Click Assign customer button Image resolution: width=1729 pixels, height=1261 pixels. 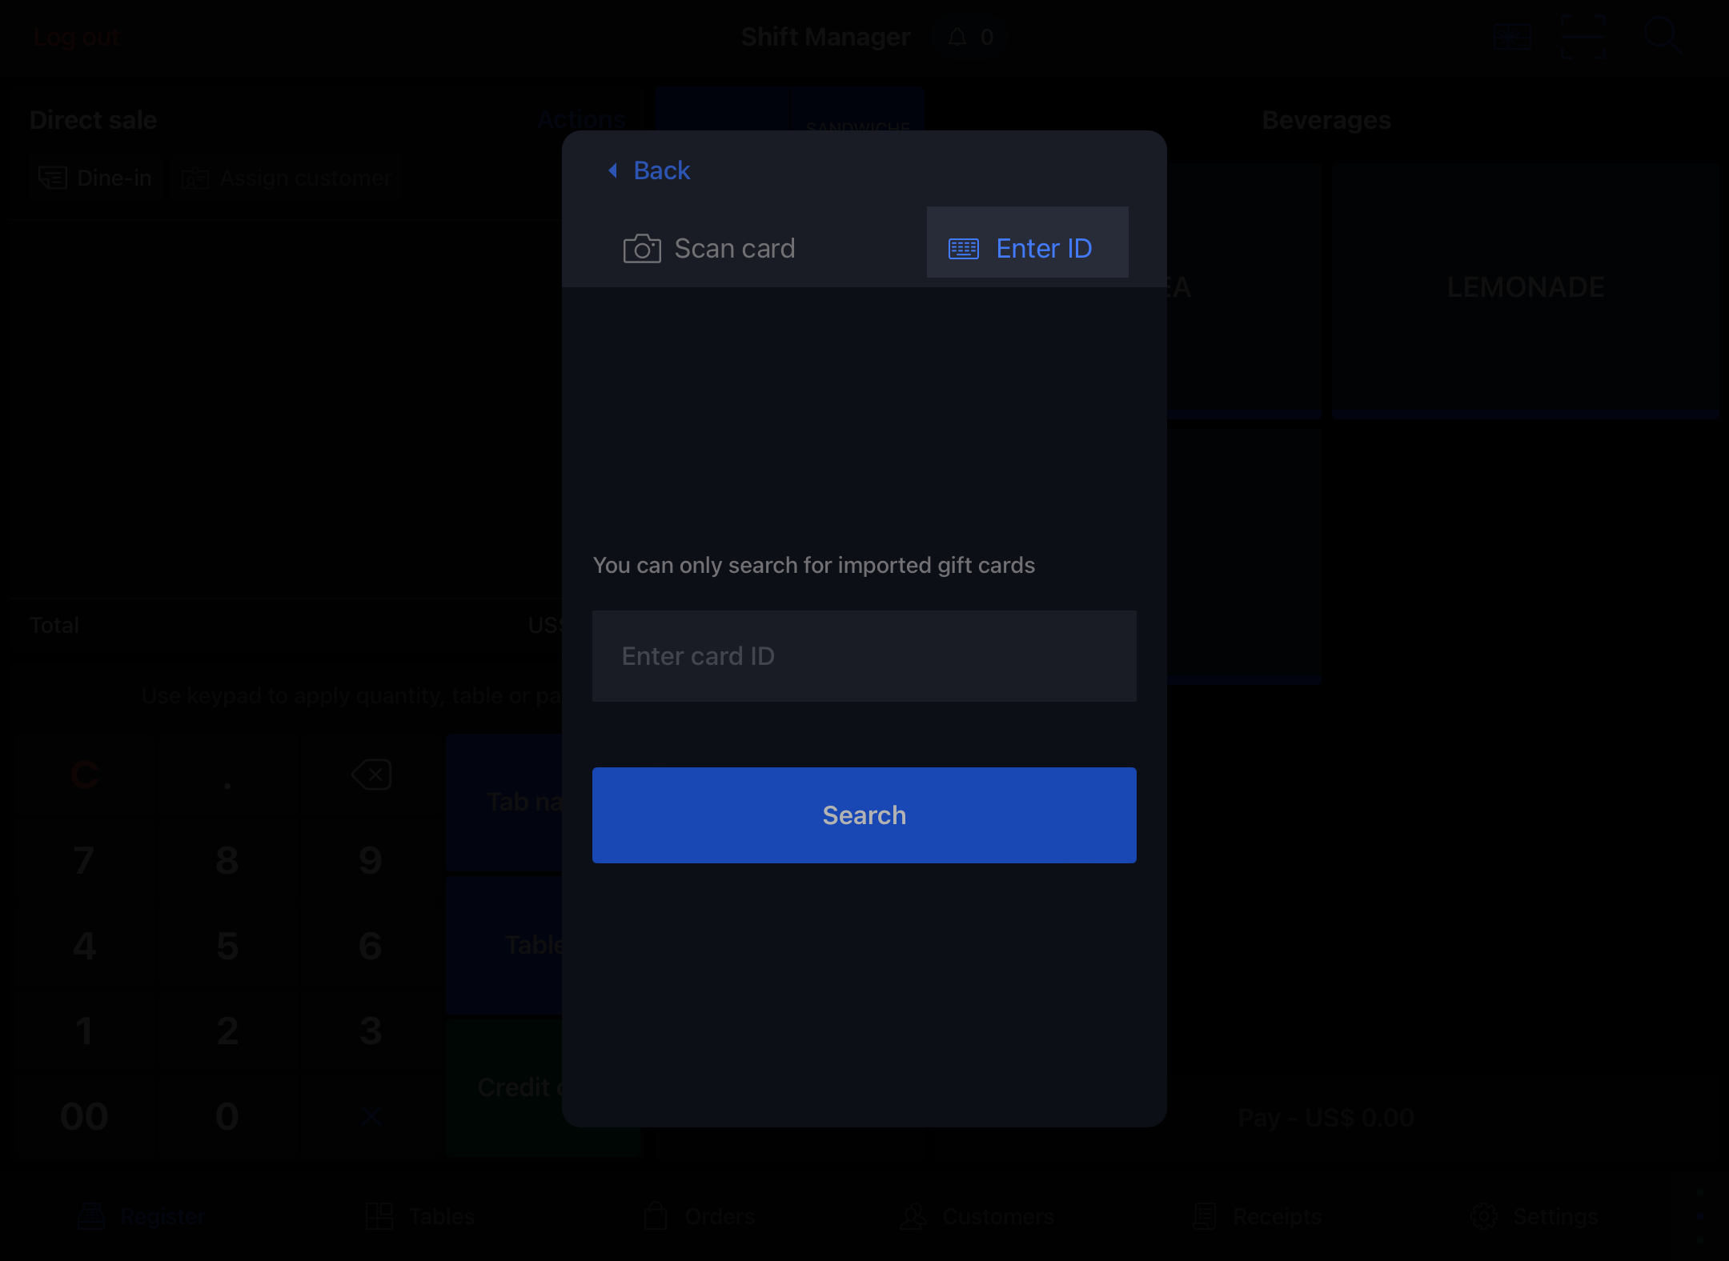click(287, 178)
